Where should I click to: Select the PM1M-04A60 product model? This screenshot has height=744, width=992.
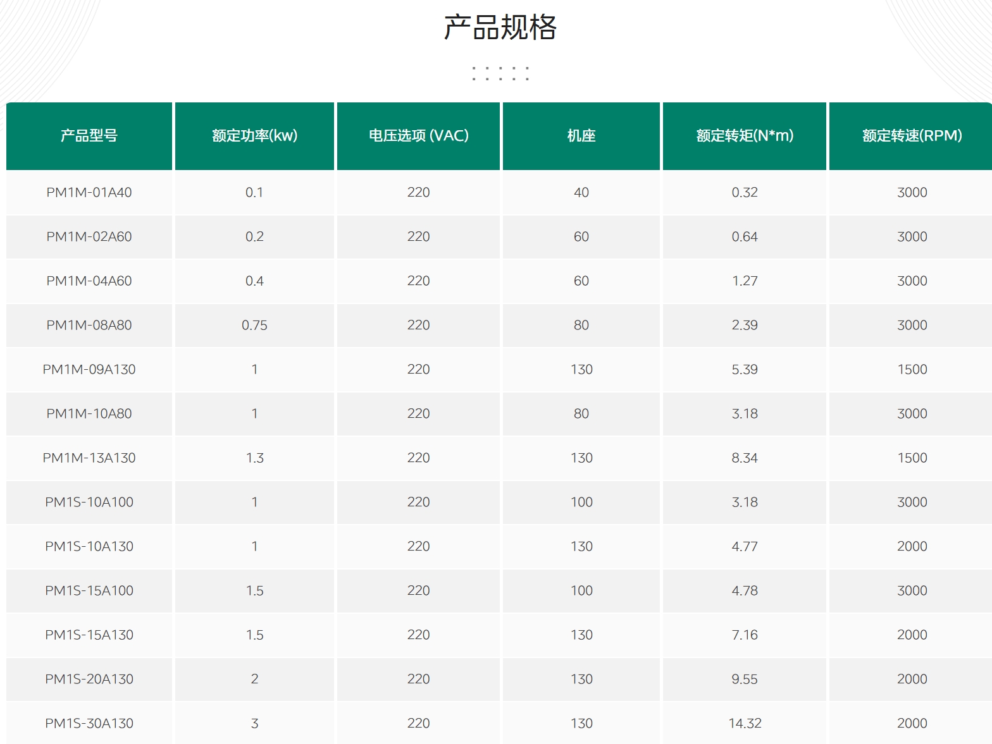coord(89,281)
